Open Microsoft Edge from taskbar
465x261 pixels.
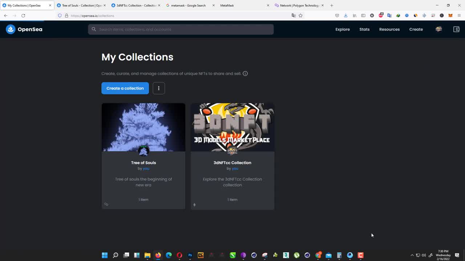click(169, 255)
